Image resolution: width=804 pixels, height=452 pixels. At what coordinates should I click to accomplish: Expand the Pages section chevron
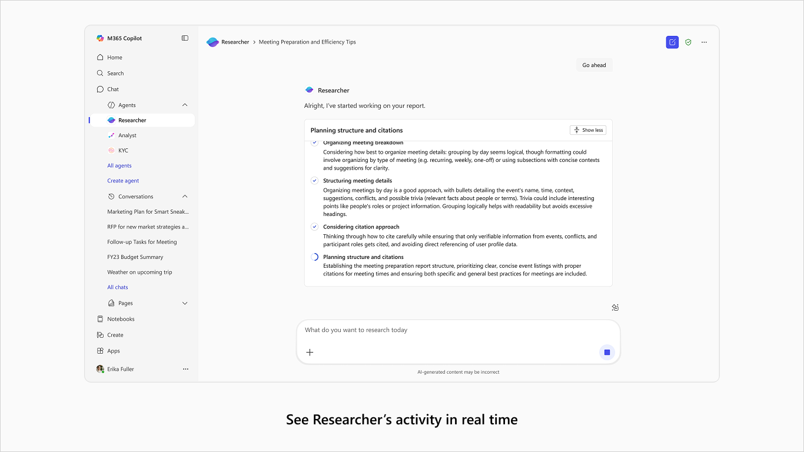(185, 303)
